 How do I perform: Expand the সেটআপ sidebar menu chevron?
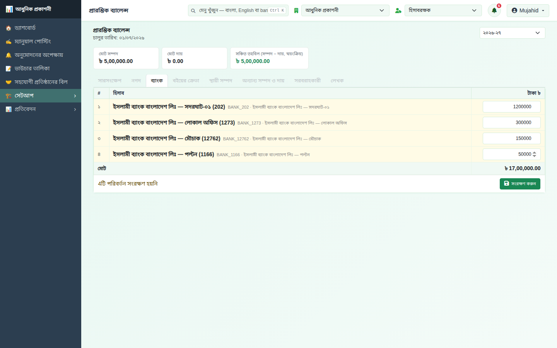[75, 96]
